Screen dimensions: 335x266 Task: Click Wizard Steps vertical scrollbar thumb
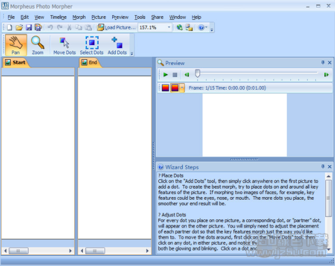coord(328,198)
